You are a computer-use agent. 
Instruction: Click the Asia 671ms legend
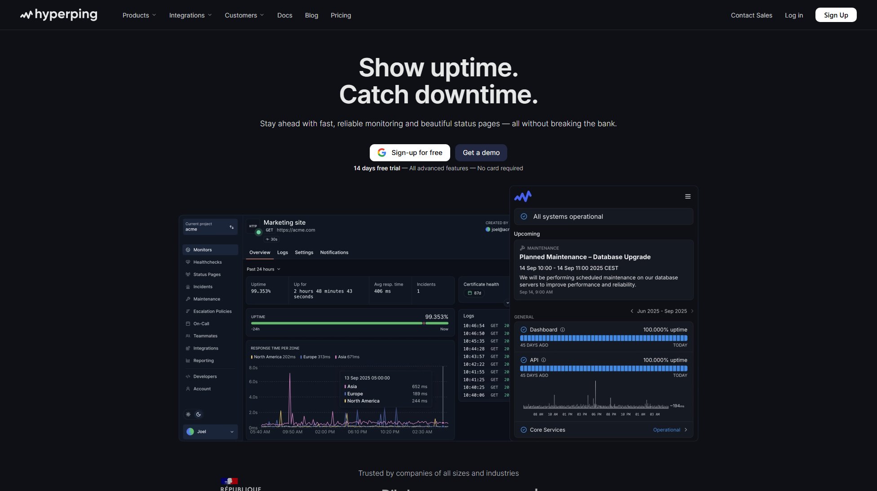pyautogui.click(x=347, y=357)
